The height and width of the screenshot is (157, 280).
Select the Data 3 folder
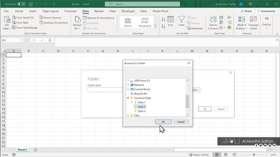coord(142,111)
